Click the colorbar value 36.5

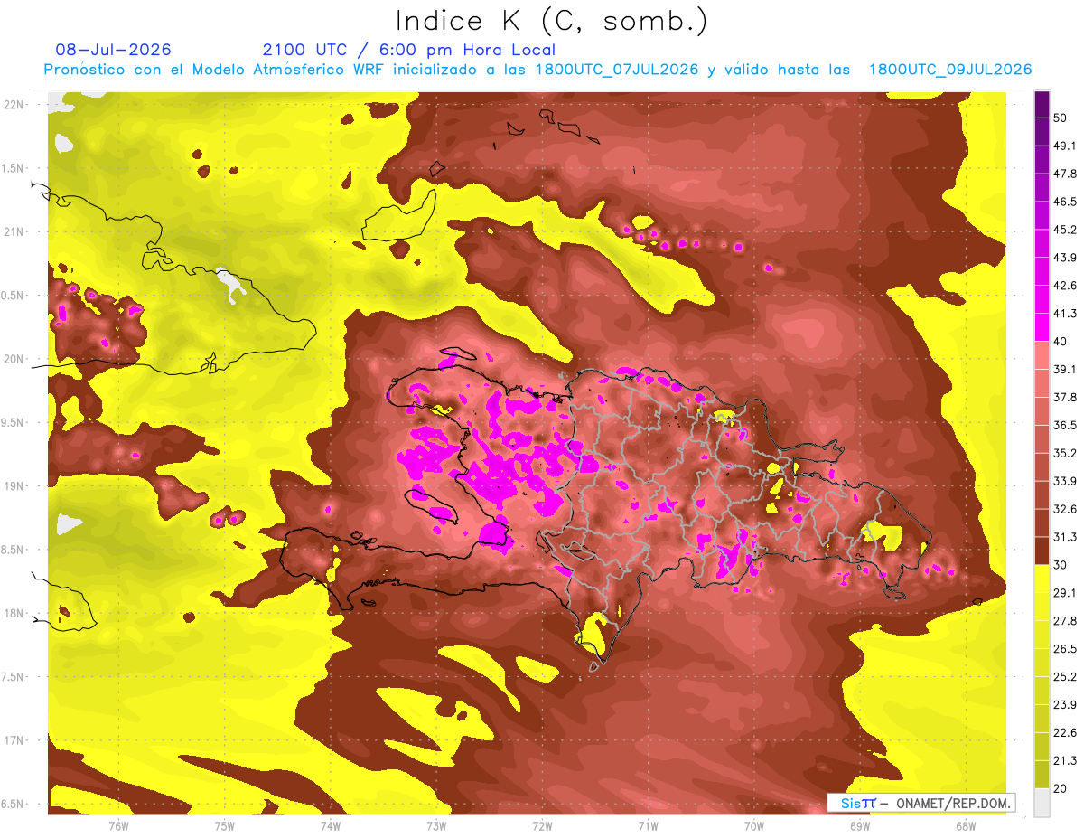click(1065, 425)
